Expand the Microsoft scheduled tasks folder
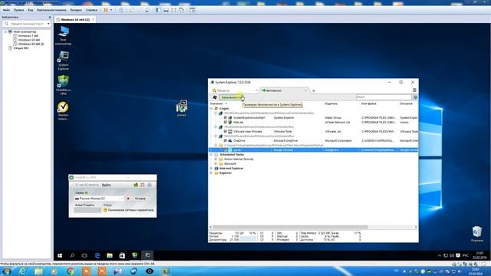 (216, 163)
